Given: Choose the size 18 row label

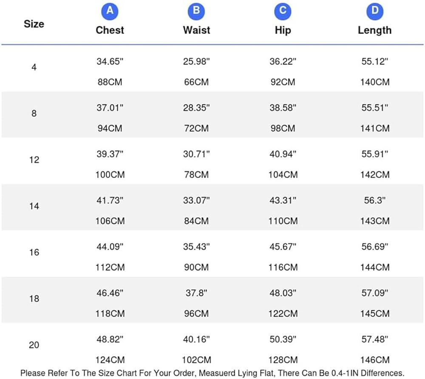Looking at the screenshot, I should pyautogui.click(x=34, y=298).
